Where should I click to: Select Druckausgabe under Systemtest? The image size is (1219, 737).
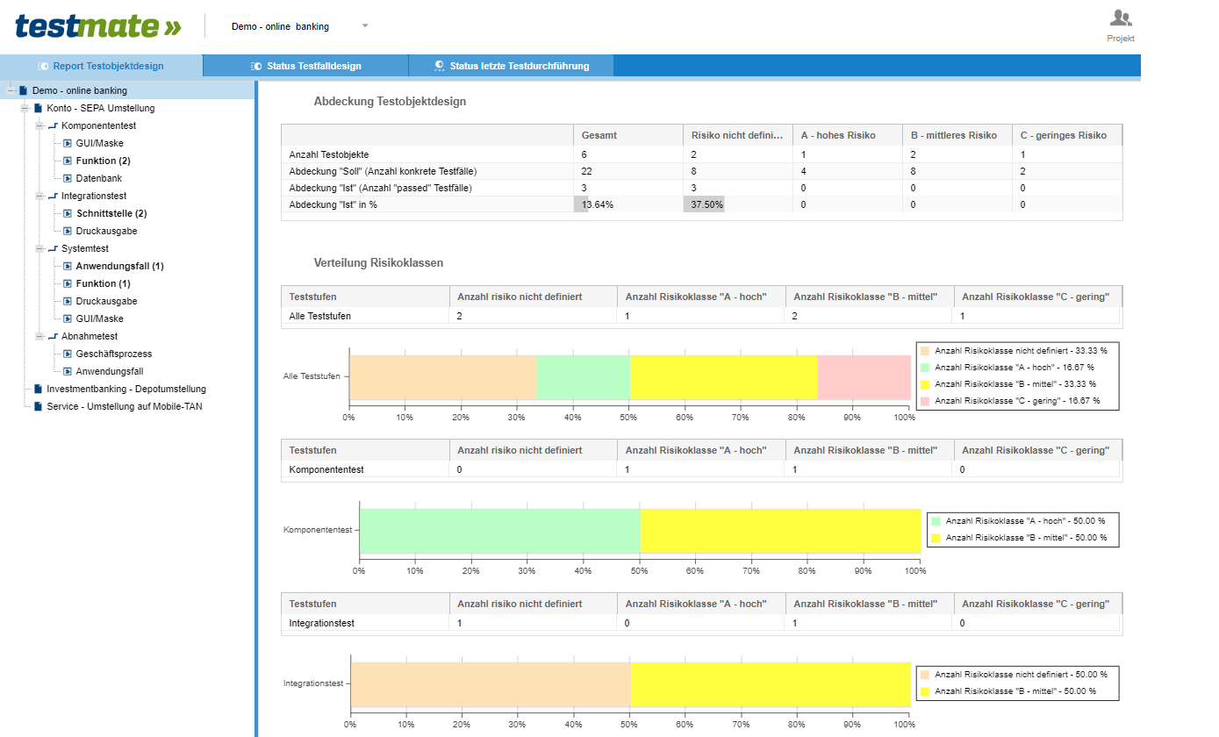pos(106,301)
